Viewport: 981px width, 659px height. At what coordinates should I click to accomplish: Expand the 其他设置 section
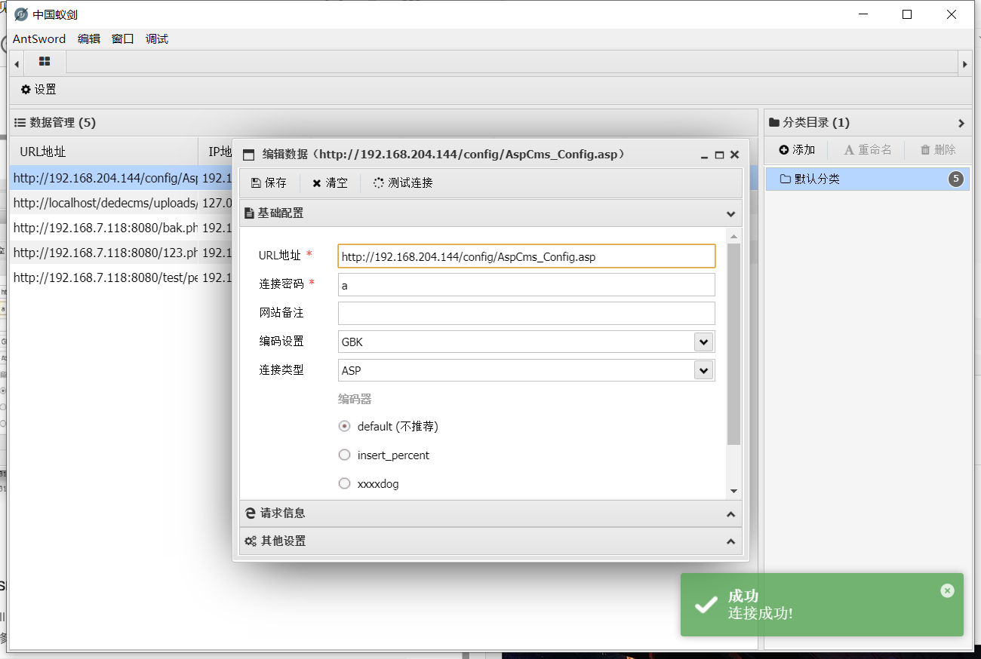730,541
